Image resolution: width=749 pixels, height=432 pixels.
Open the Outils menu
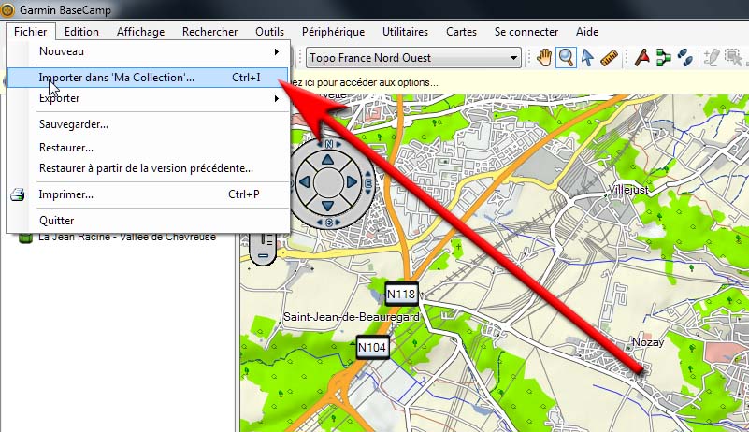point(269,32)
